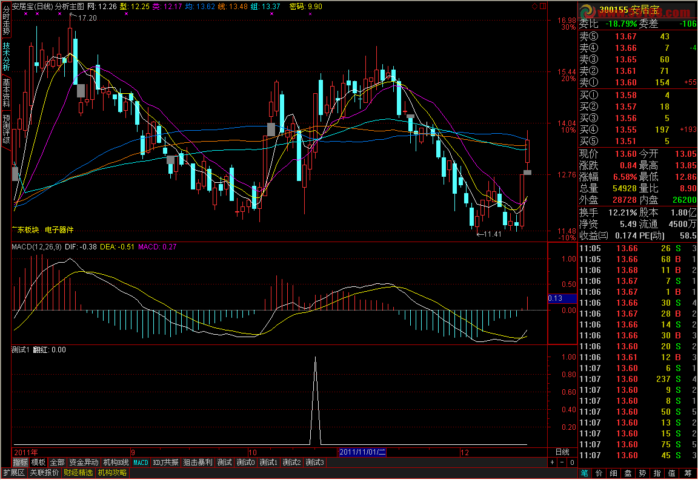
Task: Click the 0 reset button beside minus
Action: [x=571, y=462]
